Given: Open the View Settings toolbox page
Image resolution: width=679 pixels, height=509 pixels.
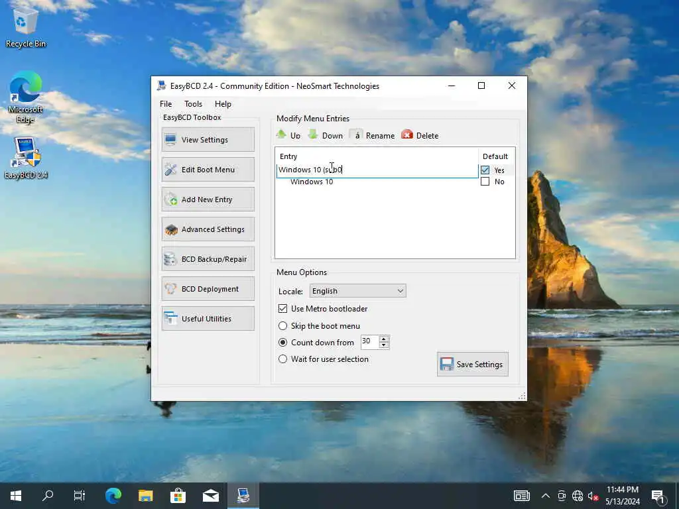Looking at the screenshot, I should point(208,139).
